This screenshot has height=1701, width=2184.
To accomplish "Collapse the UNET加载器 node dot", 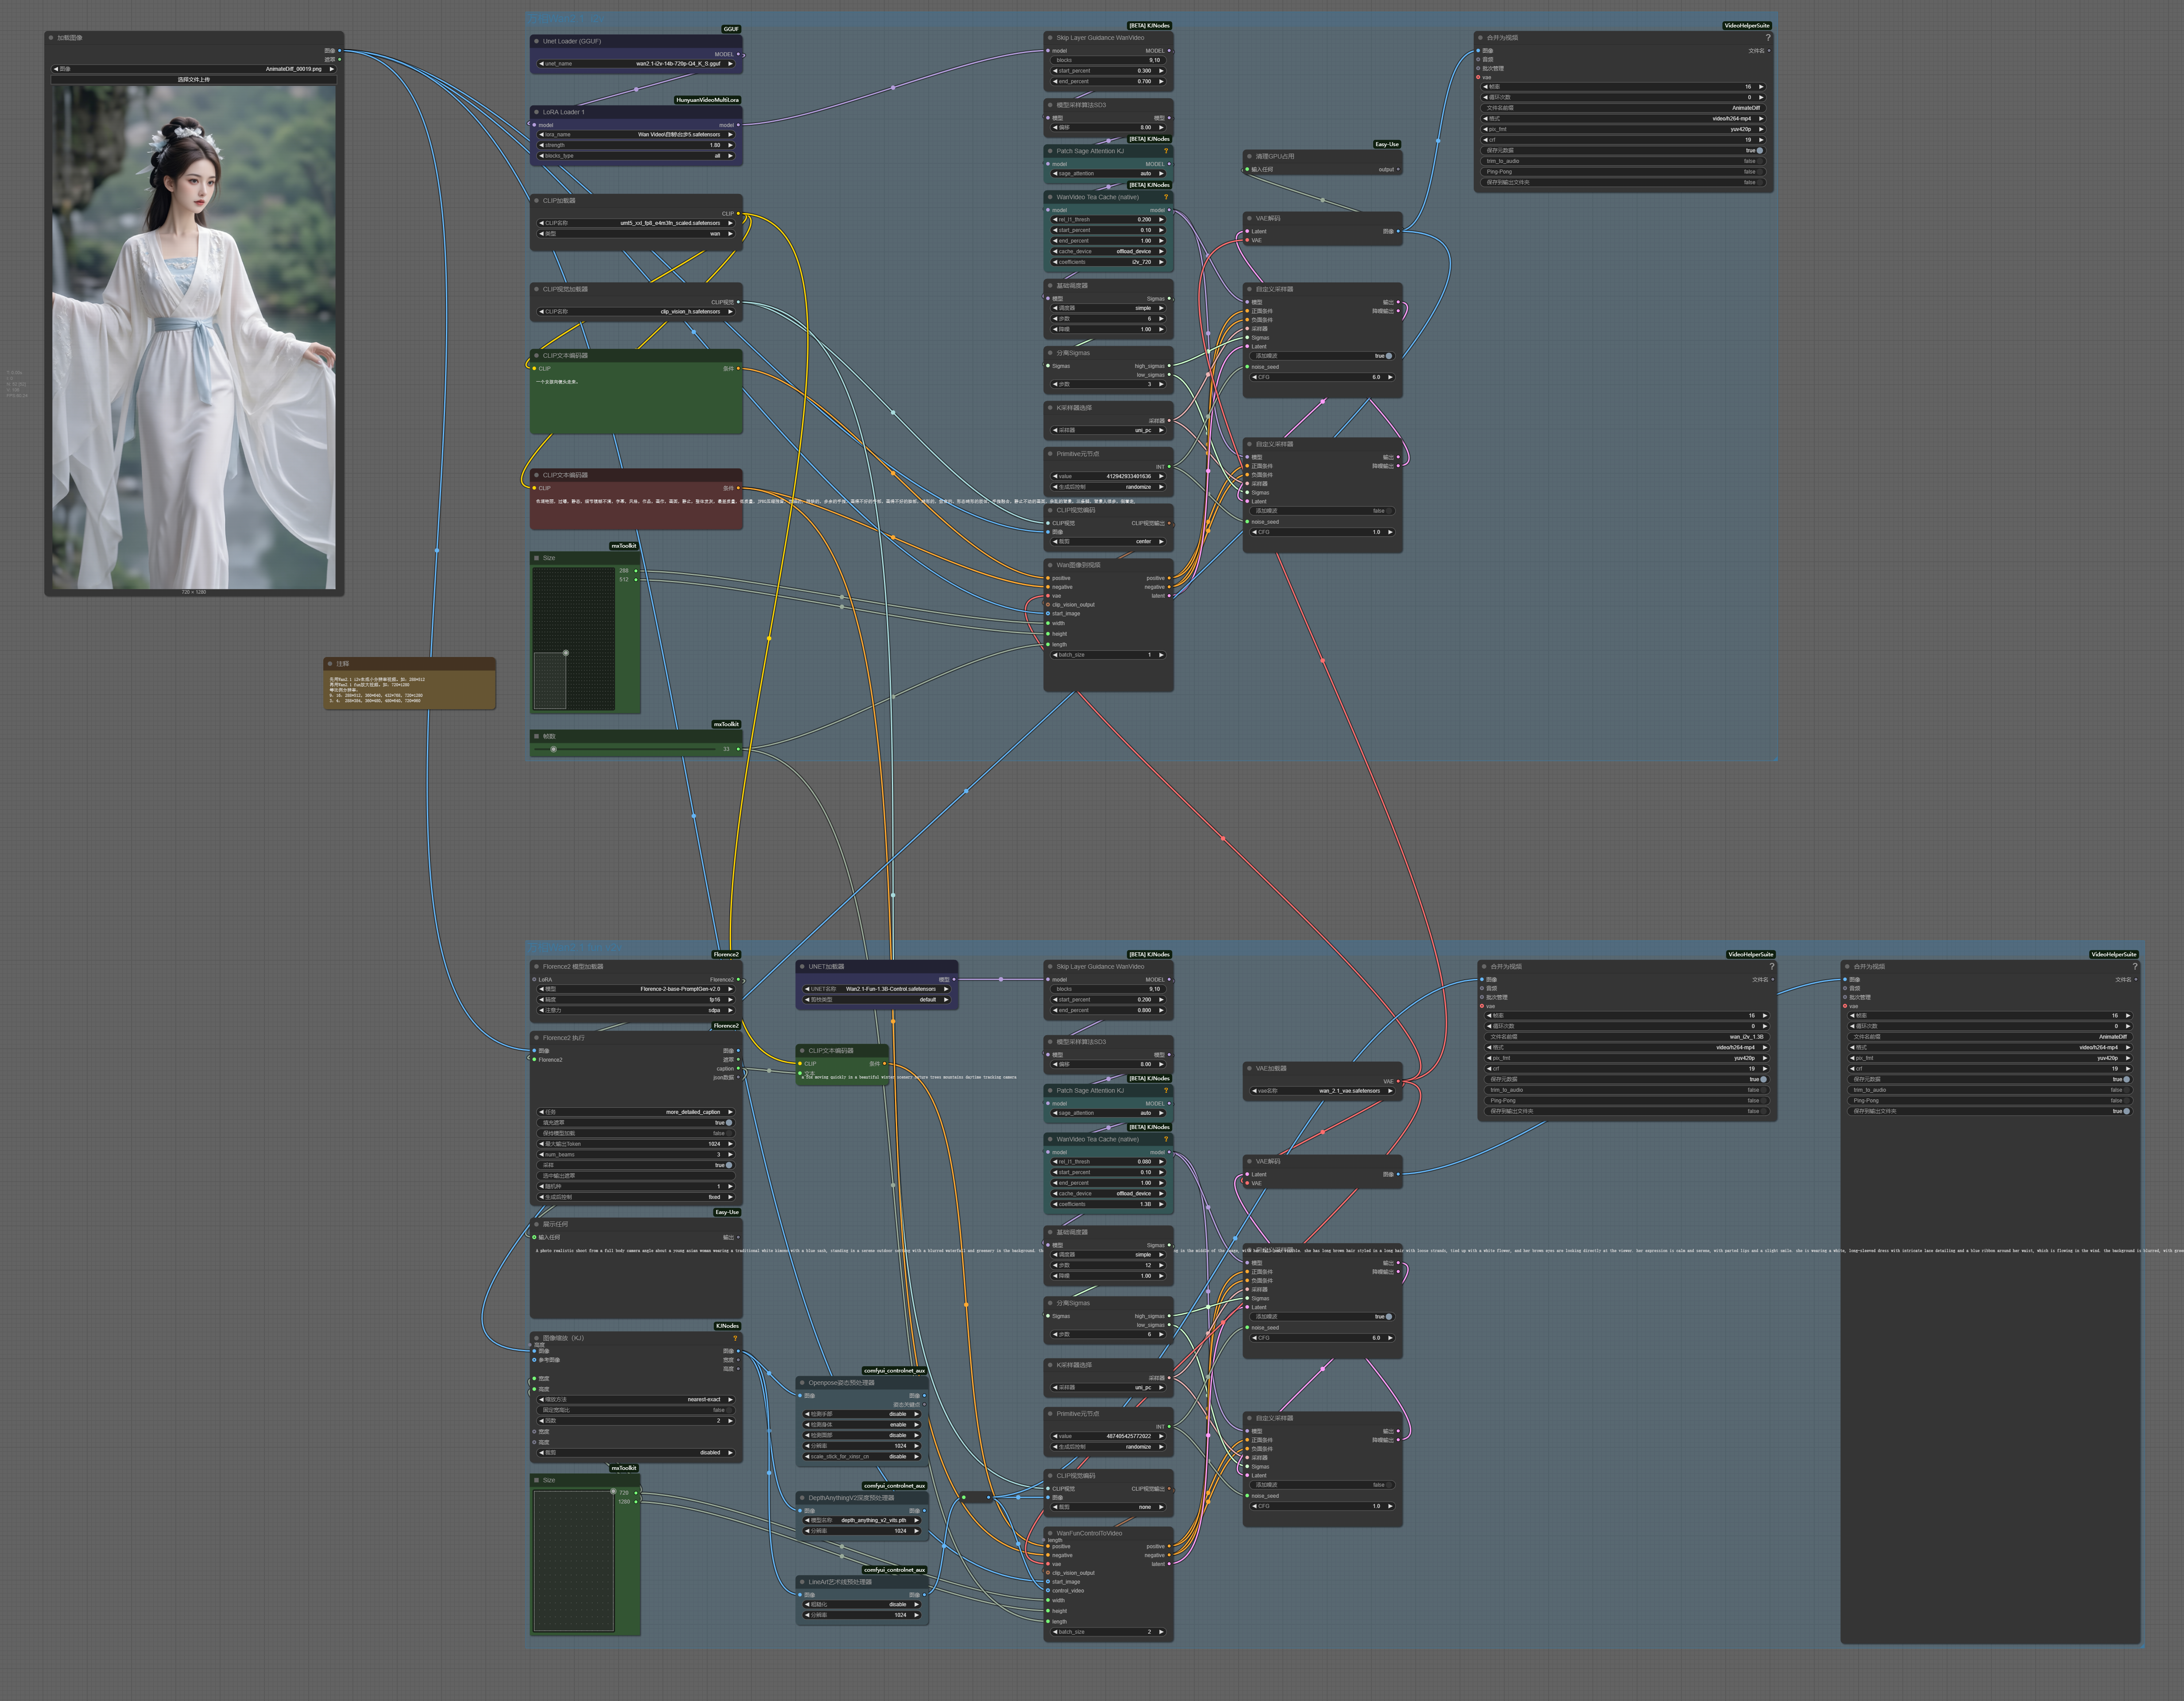I will pyautogui.click(x=802, y=967).
